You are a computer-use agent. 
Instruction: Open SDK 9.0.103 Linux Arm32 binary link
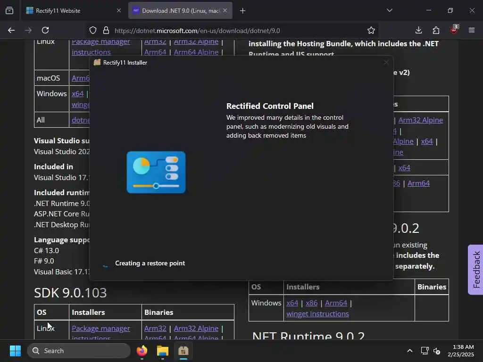pyautogui.click(x=155, y=328)
